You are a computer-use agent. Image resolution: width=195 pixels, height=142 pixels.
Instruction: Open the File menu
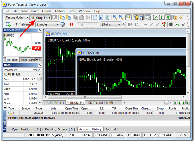[x=7, y=11]
